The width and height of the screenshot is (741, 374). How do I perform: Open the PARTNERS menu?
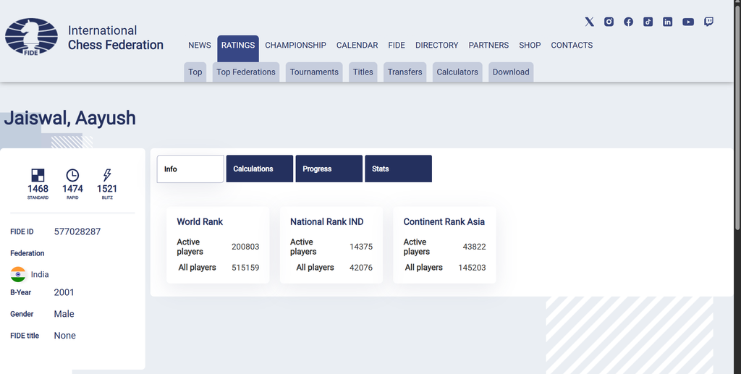pos(488,46)
